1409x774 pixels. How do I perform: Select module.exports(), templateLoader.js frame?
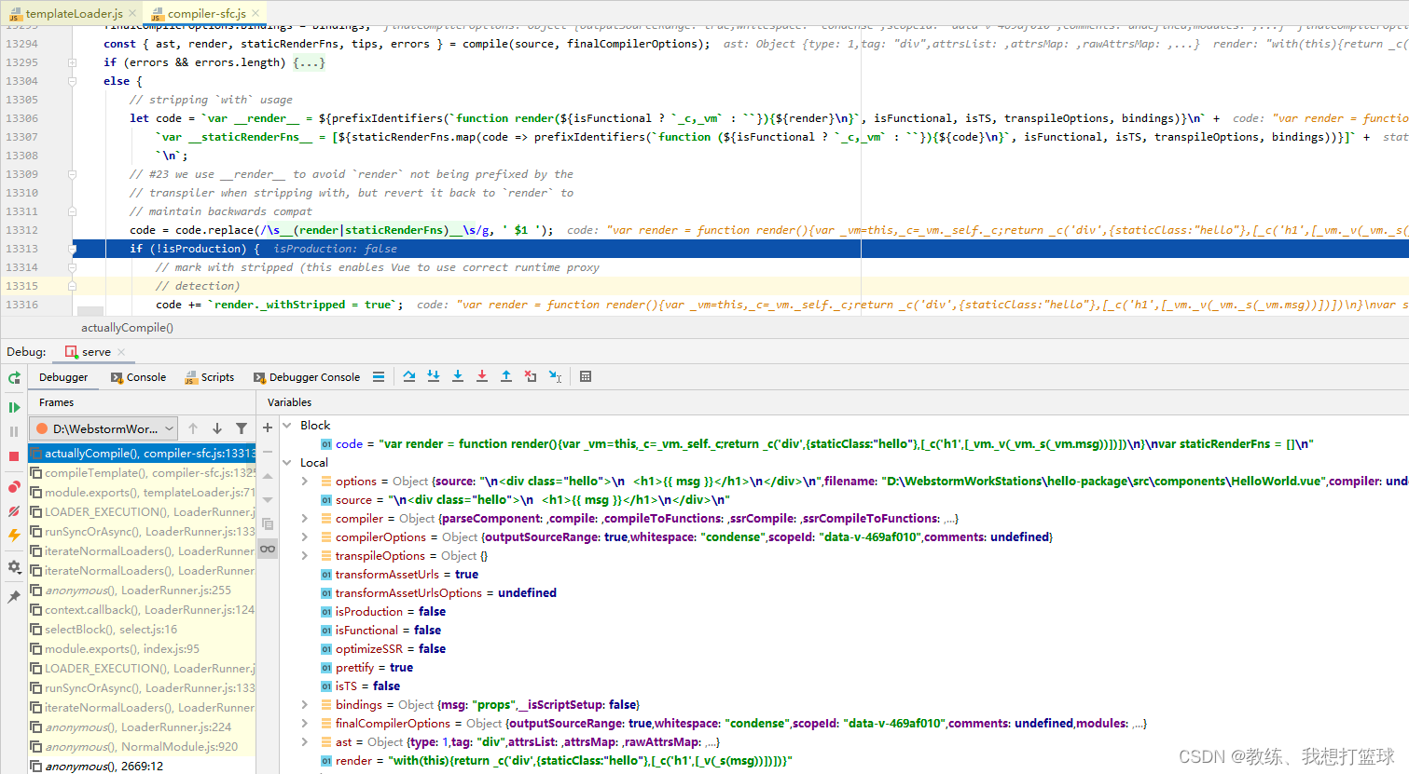[143, 493]
